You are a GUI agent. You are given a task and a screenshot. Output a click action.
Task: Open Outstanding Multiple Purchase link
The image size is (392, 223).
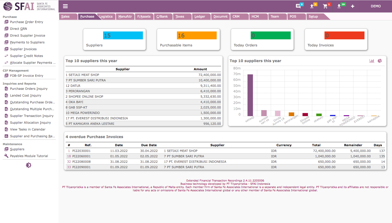tap(32, 109)
